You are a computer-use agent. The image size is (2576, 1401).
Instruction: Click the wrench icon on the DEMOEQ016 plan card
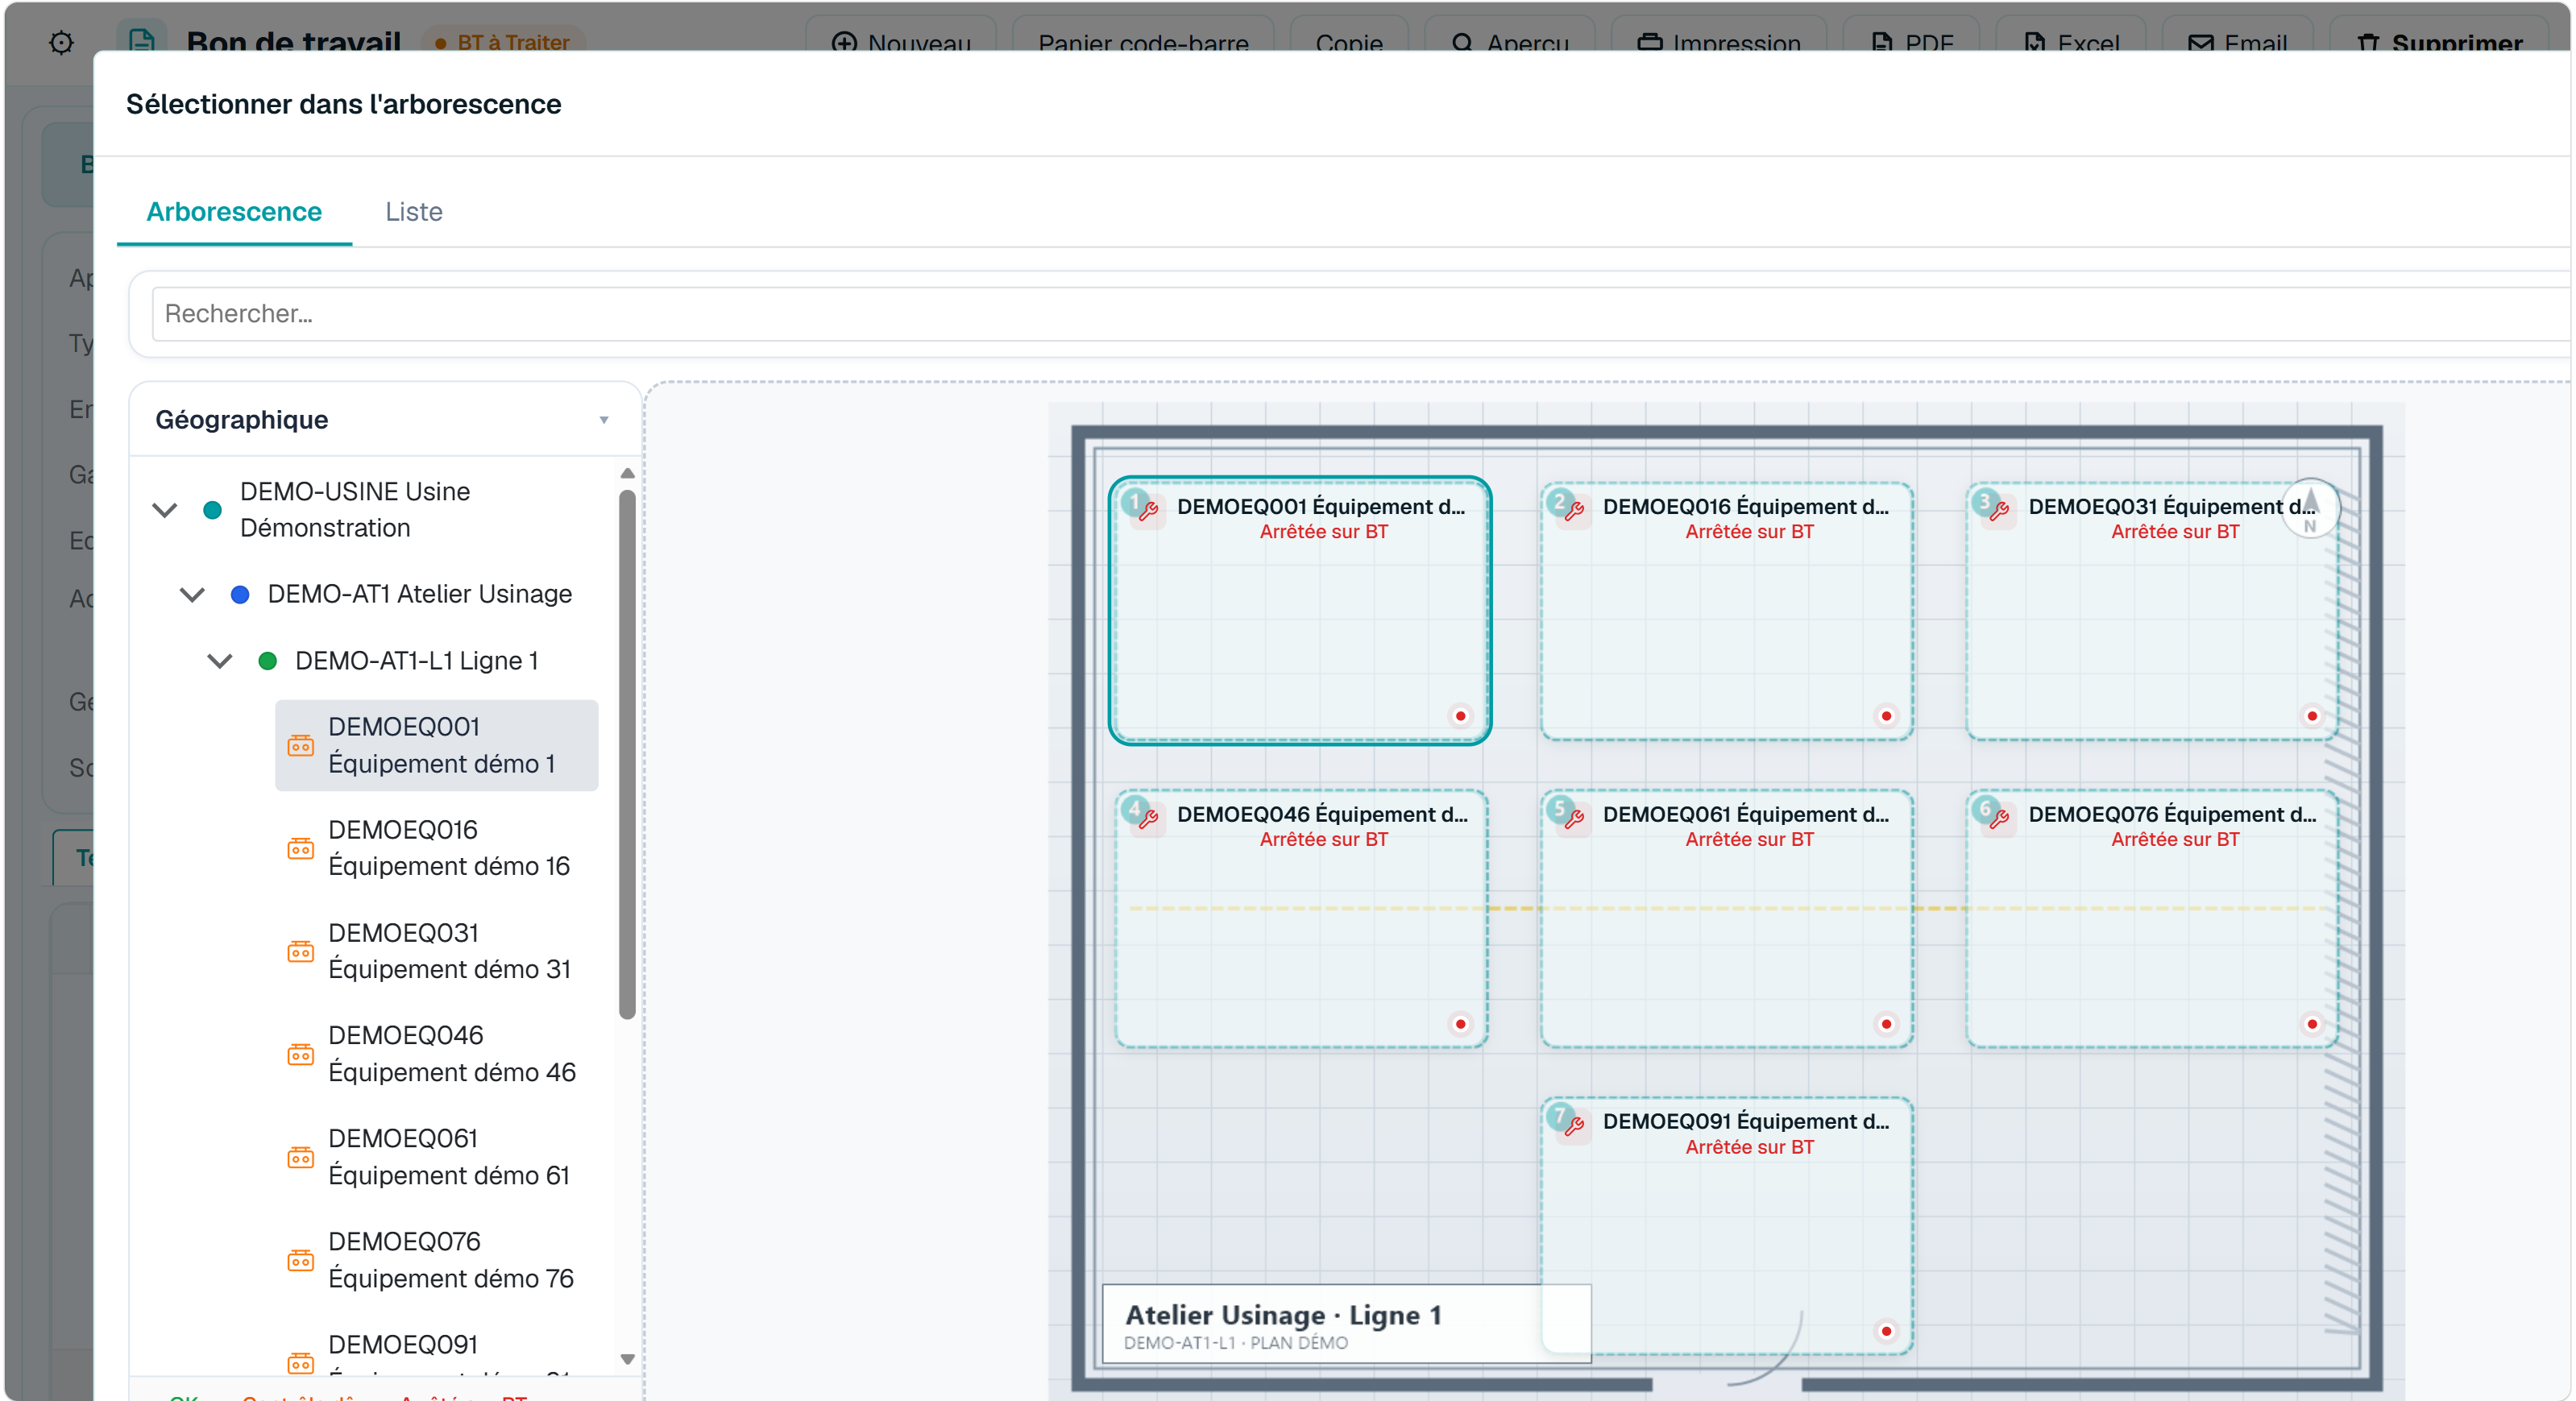click(x=1574, y=511)
